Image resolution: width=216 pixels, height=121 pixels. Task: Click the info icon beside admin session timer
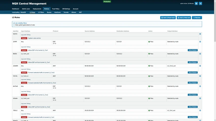point(196,4)
